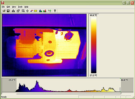Image resolution: width=135 pixels, height=99 pixels.
Task: Click the save floppy disk icon
Action: click(8, 11)
